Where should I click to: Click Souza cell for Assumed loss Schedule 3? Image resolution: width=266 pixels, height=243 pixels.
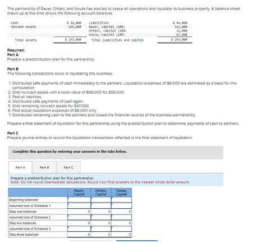coord(121,229)
